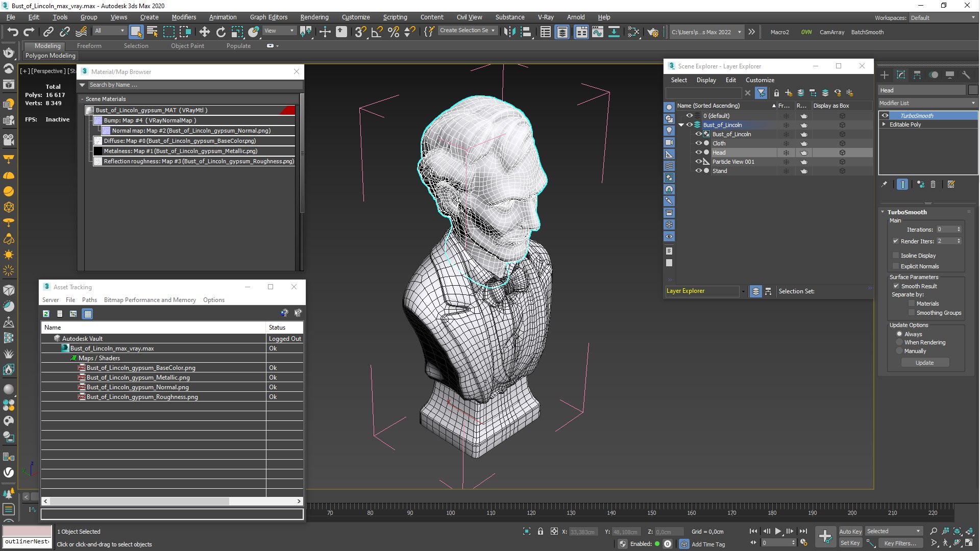The image size is (980, 551).
Task: Hide the Cloth object eye icon
Action: pyautogui.click(x=699, y=143)
